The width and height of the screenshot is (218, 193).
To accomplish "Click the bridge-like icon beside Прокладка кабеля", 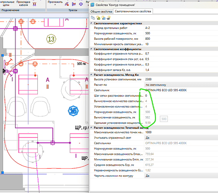I will pyautogui.click(x=34, y=4).
